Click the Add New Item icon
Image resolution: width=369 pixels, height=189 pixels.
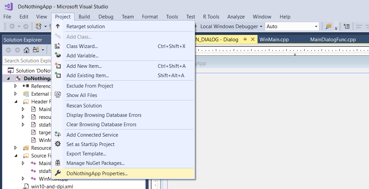[x=58, y=65]
